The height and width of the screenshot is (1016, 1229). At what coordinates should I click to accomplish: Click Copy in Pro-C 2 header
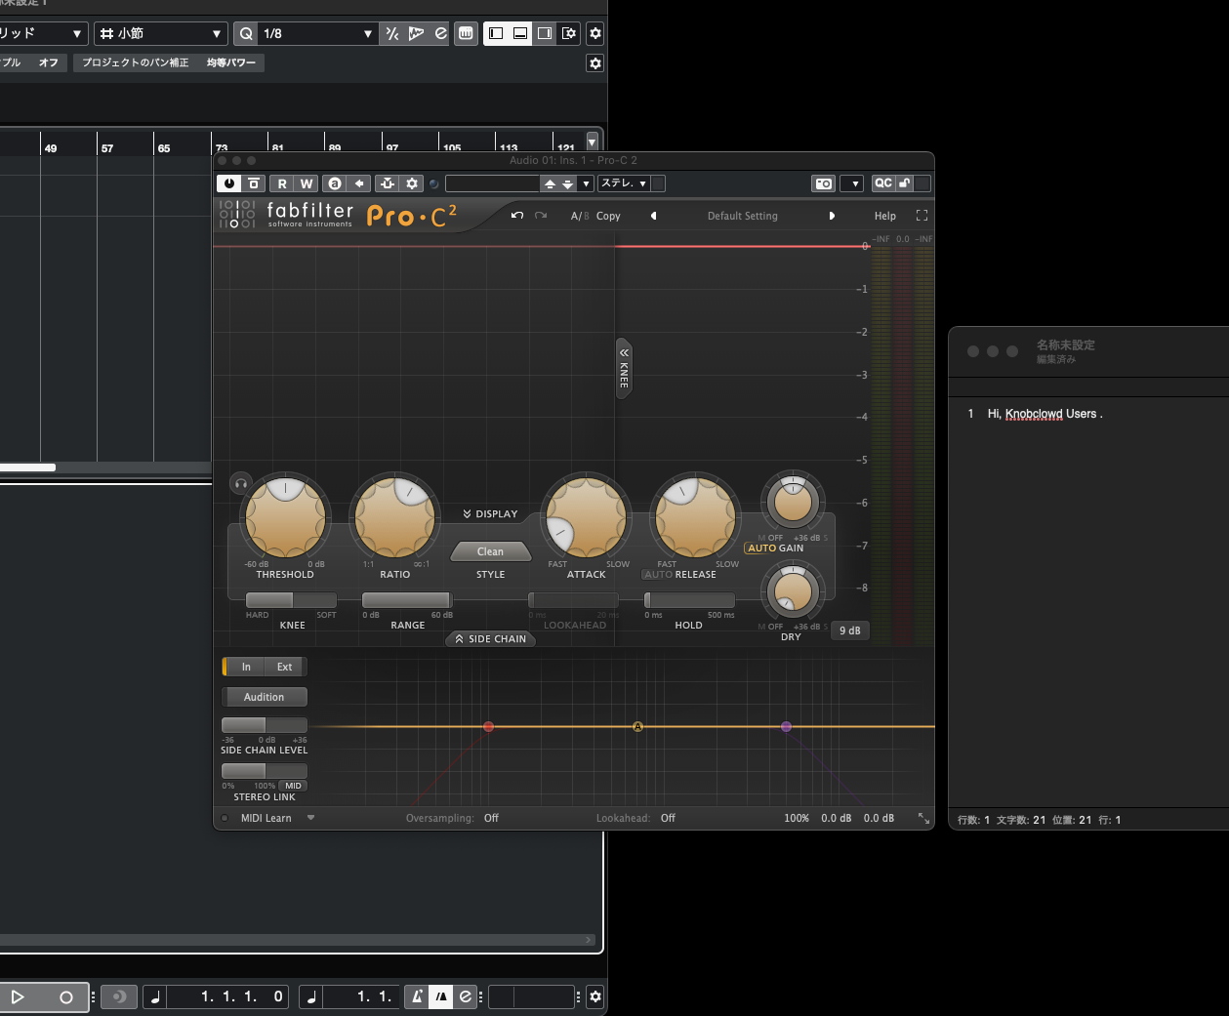tap(608, 216)
